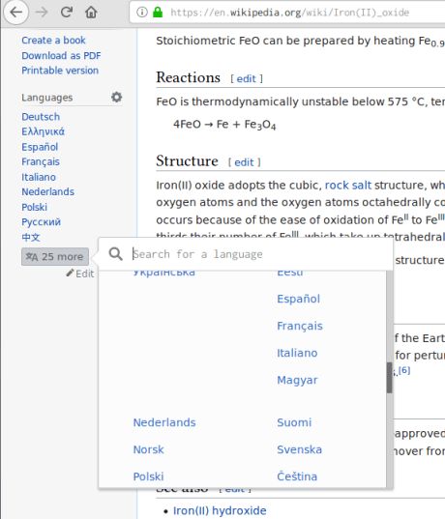The width and height of the screenshot is (445, 519).
Task: Choose Nederlands in the language popup
Action: point(164,422)
